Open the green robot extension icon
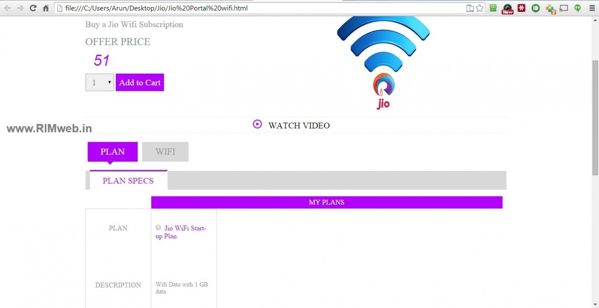This screenshot has width=599, height=308. pyautogui.click(x=493, y=8)
